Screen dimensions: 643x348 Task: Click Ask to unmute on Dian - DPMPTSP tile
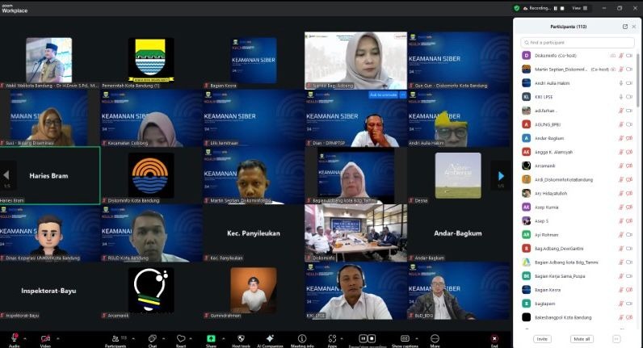[x=383, y=95]
